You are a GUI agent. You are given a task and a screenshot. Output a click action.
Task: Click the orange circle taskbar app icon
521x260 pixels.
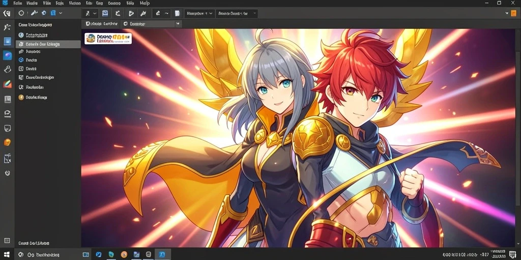[x=124, y=255]
